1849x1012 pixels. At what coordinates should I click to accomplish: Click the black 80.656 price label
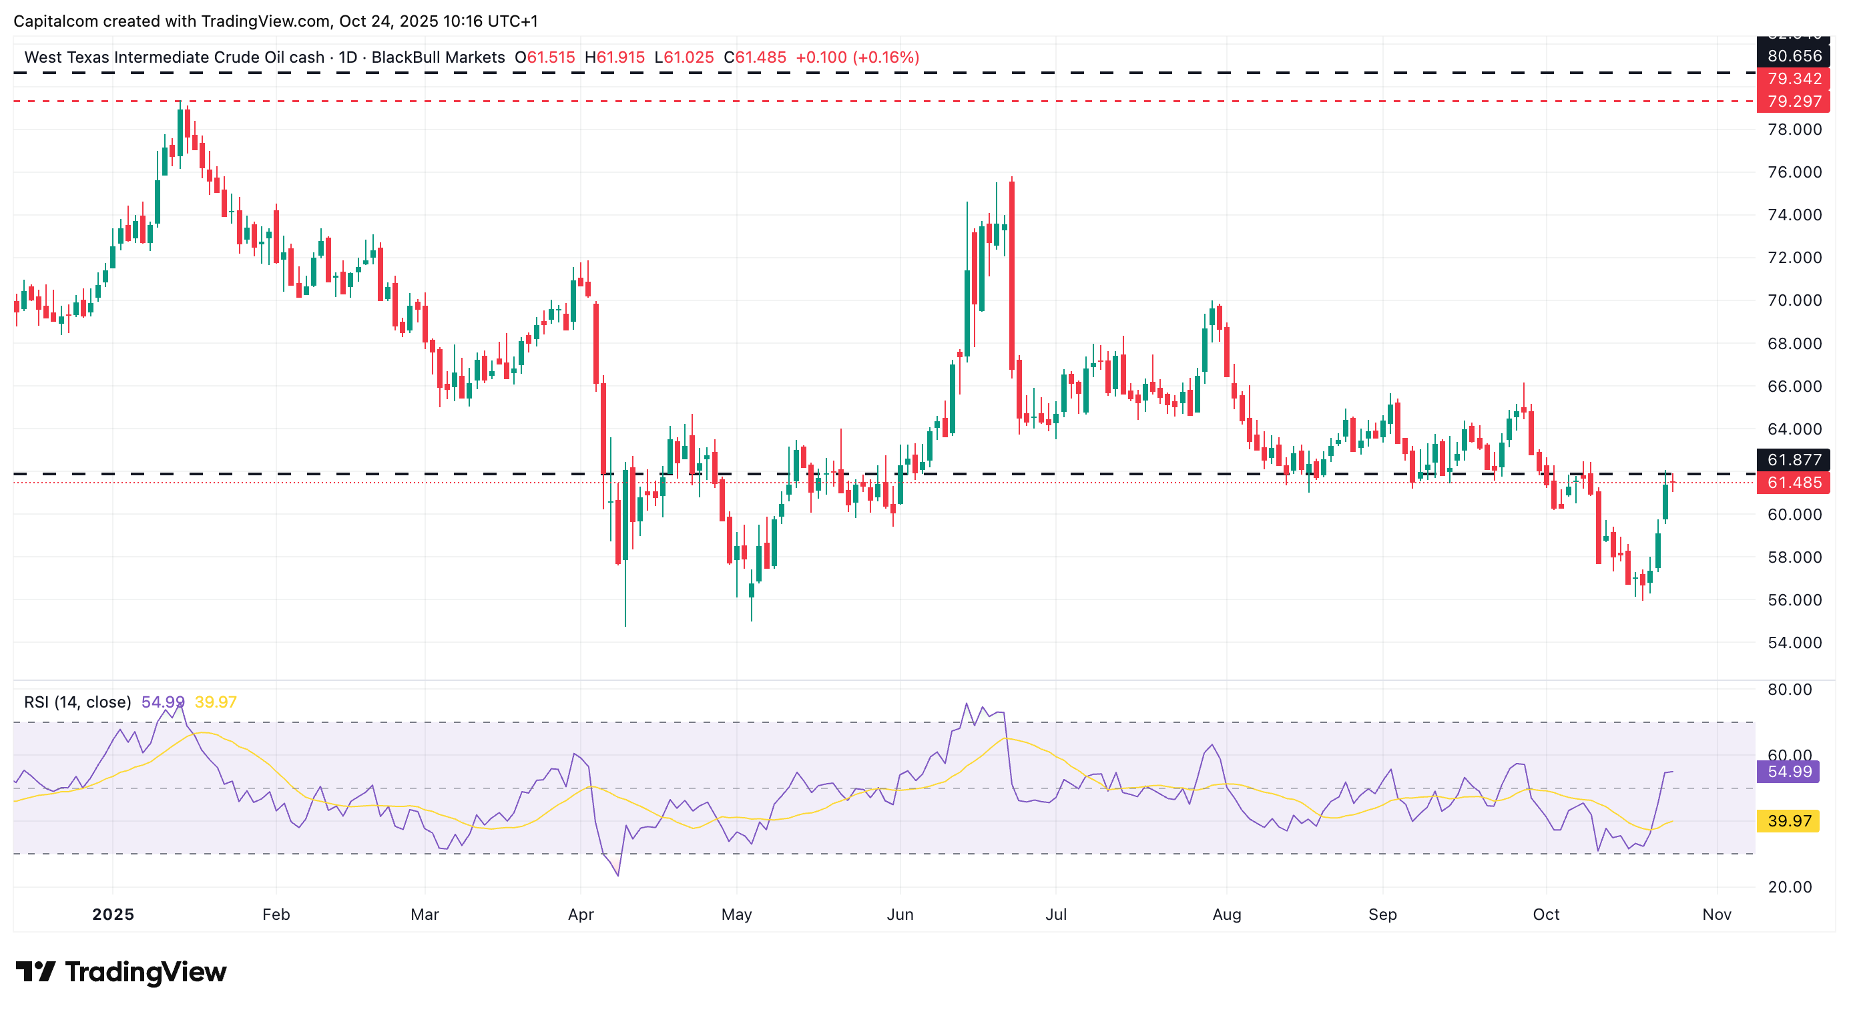[x=1793, y=56]
